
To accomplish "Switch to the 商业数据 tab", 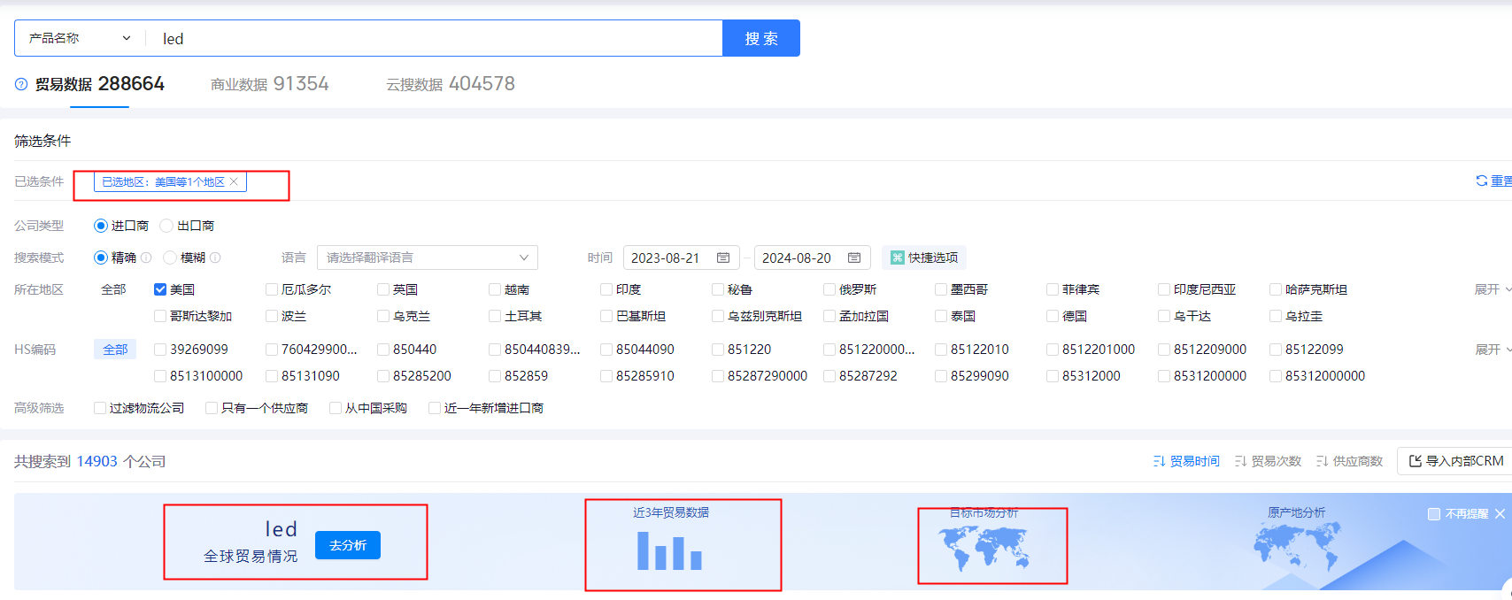I will 269,84.
